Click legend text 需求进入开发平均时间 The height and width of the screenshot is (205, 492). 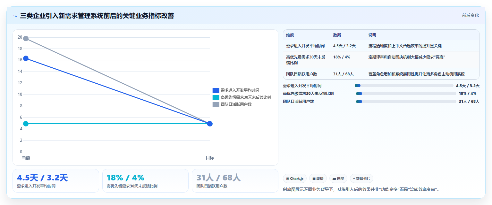pos(240,90)
